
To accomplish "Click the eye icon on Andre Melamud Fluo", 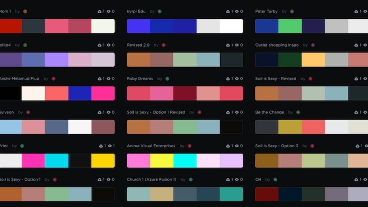I will (108, 79).
